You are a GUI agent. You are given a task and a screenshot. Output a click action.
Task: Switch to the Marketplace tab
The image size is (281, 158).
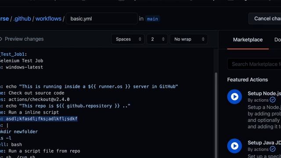(248, 40)
